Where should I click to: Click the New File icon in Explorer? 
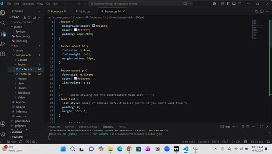click(24, 18)
